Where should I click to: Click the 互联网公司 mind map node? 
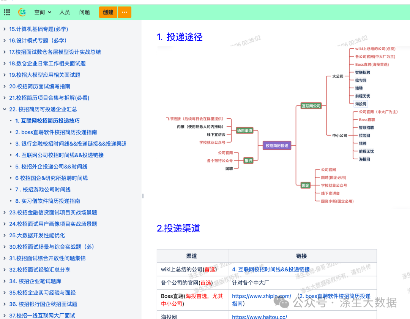[311, 106]
